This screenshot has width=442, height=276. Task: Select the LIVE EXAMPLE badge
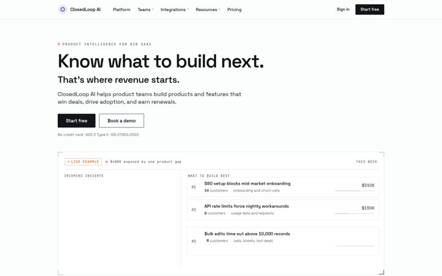pos(83,162)
